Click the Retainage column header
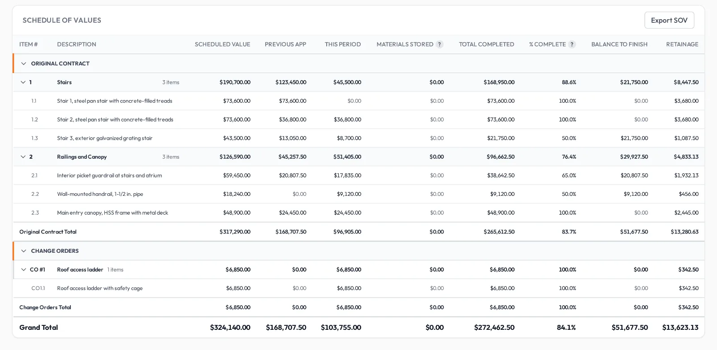The width and height of the screenshot is (717, 350). (682, 44)
